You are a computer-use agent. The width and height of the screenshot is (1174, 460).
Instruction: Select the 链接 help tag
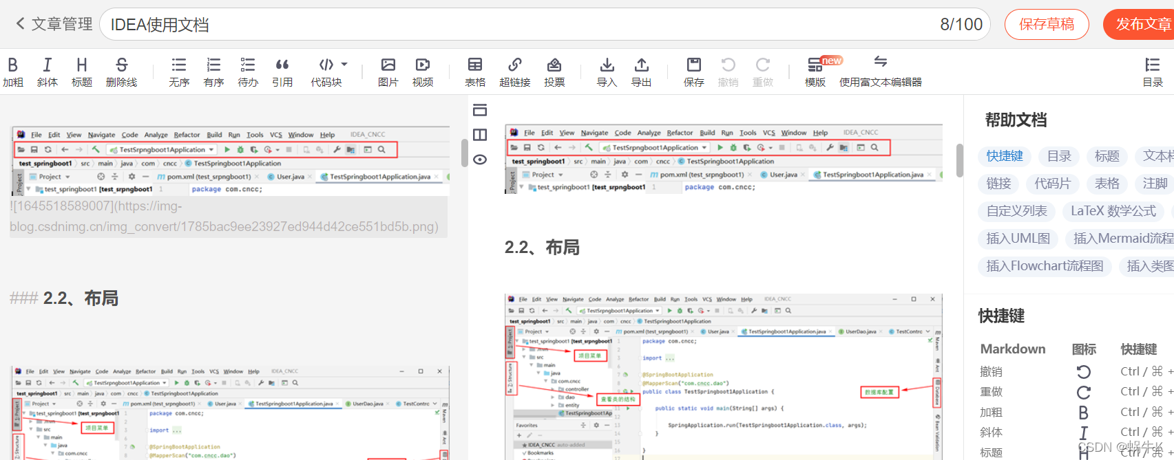[998, 184]
